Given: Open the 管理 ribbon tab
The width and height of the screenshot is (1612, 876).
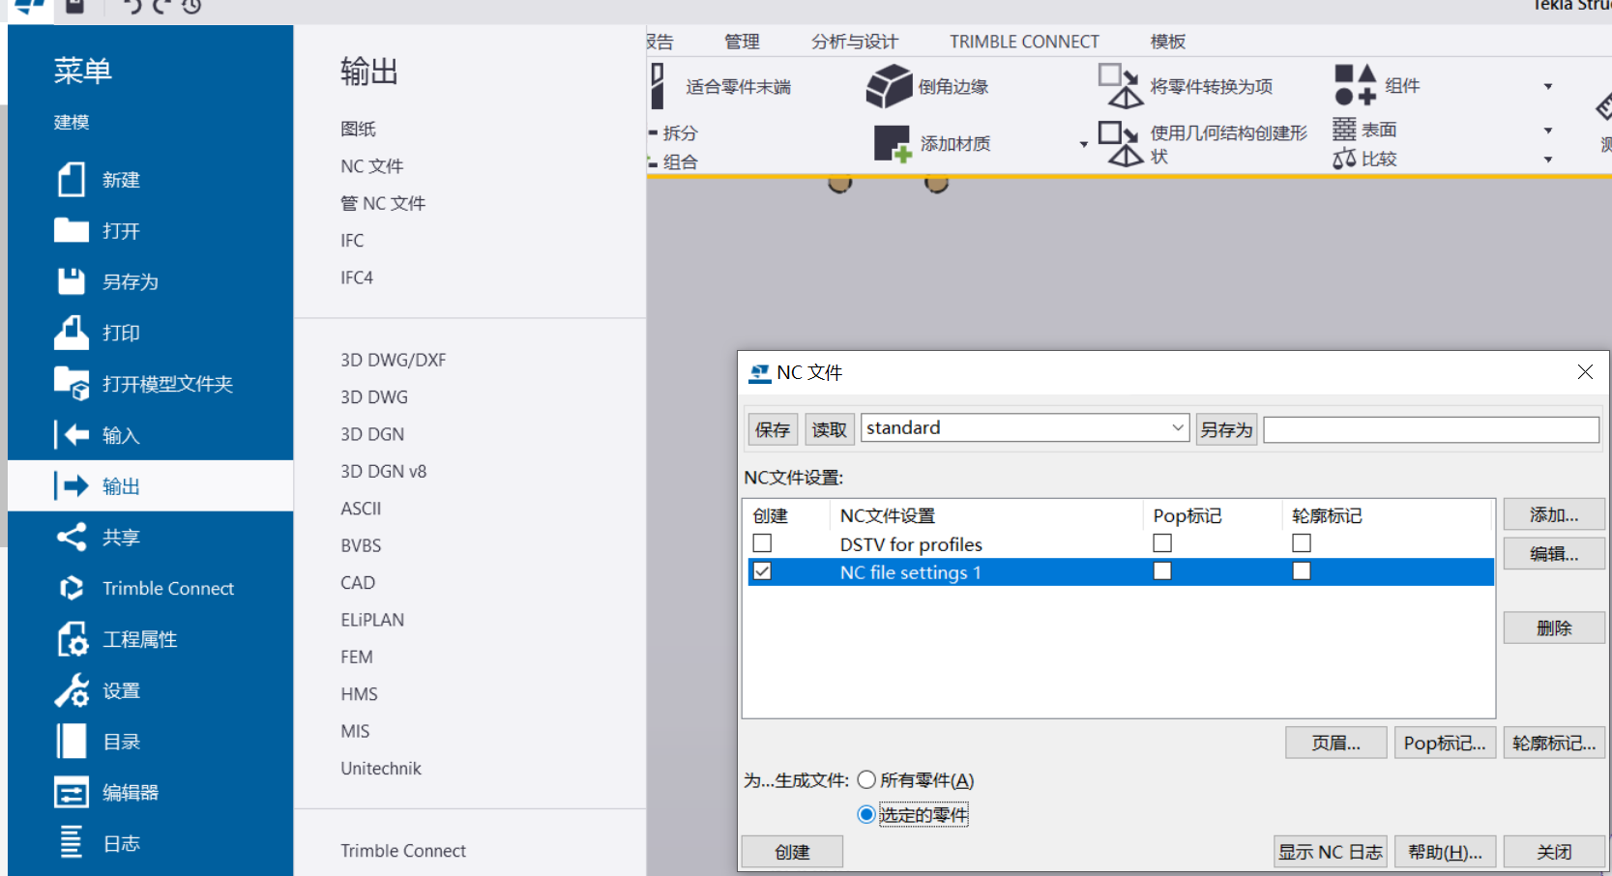Looking at the screenshot, I should click(x=742, y=42).
